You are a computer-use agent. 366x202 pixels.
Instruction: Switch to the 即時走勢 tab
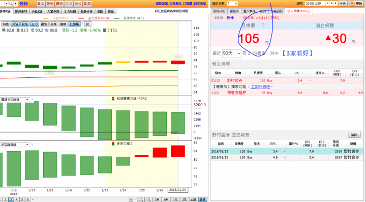tap(21, 11)
